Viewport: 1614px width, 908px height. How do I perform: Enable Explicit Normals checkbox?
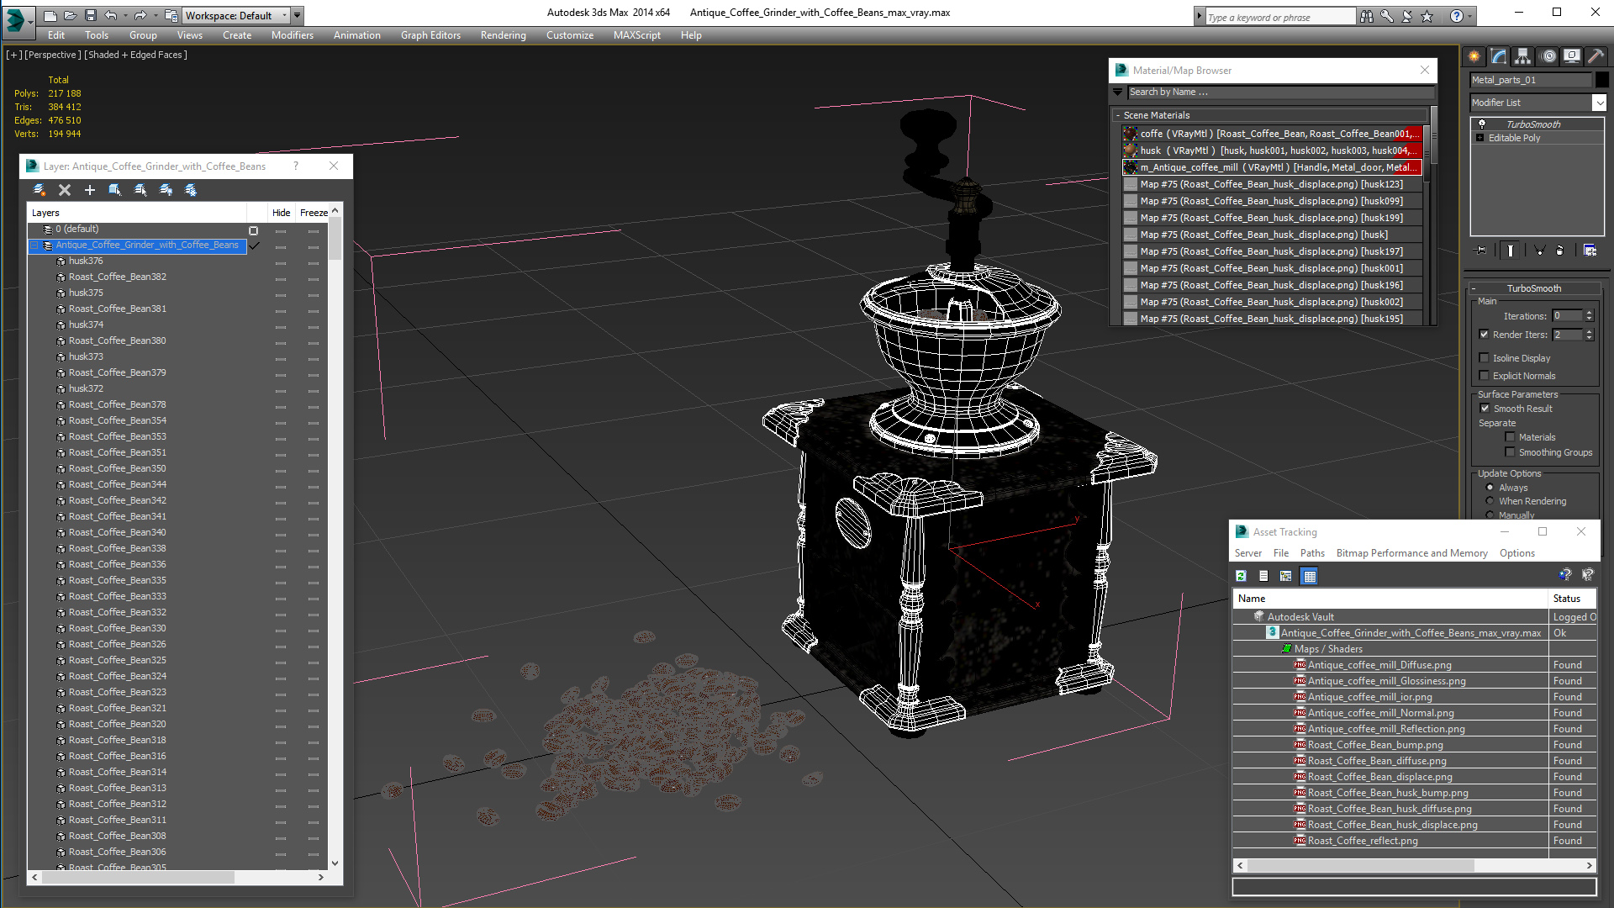[x=1485, y=376]
